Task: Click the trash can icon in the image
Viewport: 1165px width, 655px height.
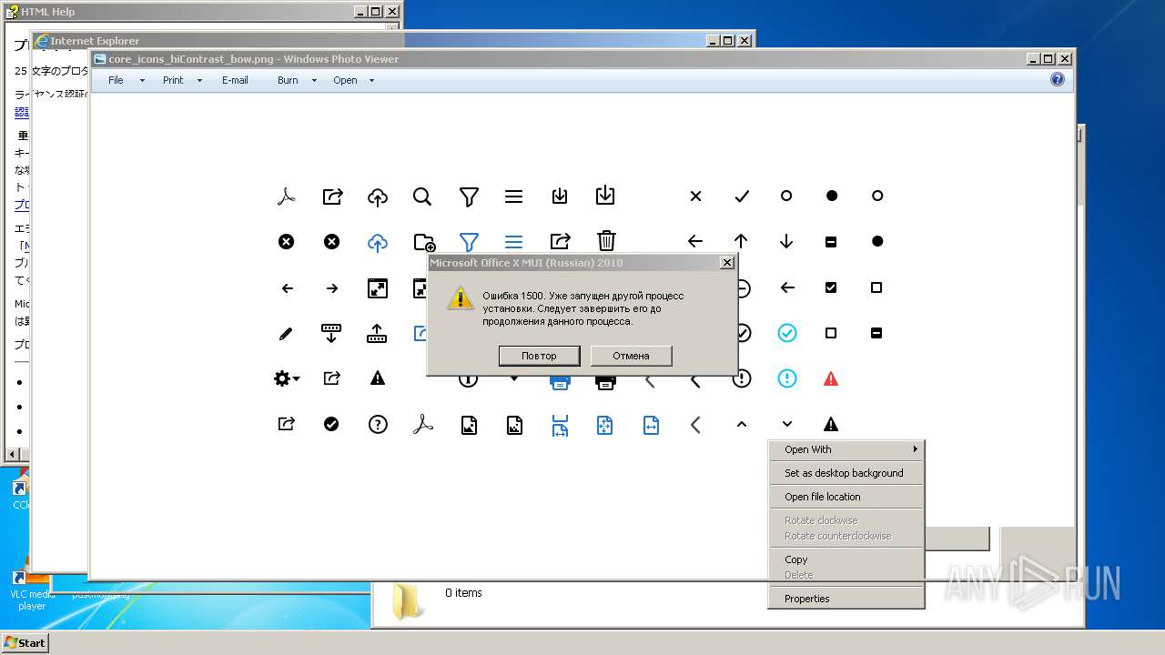Action: point(606,241)
